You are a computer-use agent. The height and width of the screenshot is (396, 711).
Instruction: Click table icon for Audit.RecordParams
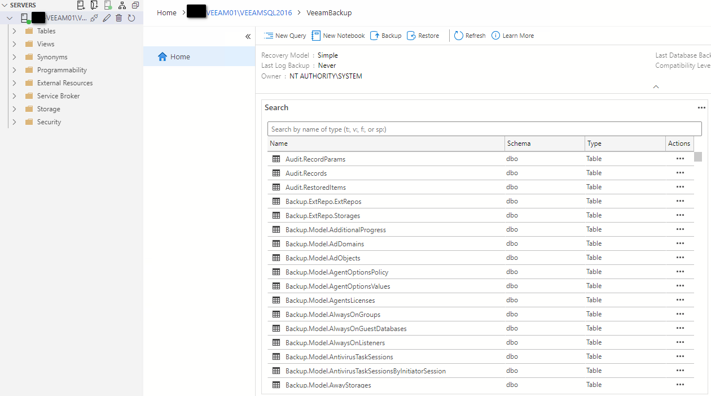(276, 159)
